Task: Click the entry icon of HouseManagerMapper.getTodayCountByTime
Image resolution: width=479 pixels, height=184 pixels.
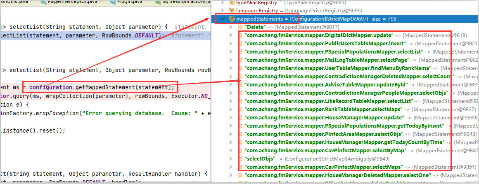Action: (x=241, y=142)
